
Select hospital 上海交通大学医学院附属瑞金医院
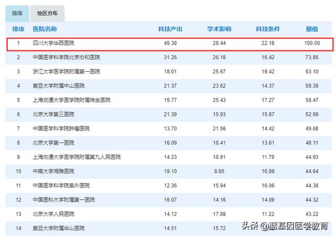click(72, 100)
